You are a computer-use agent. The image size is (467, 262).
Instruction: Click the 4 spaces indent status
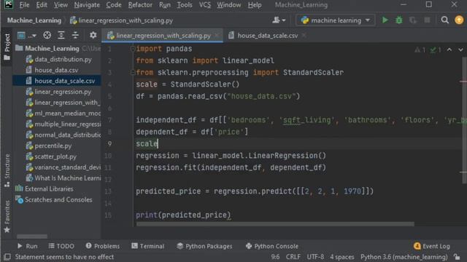(x=342, y=257)
